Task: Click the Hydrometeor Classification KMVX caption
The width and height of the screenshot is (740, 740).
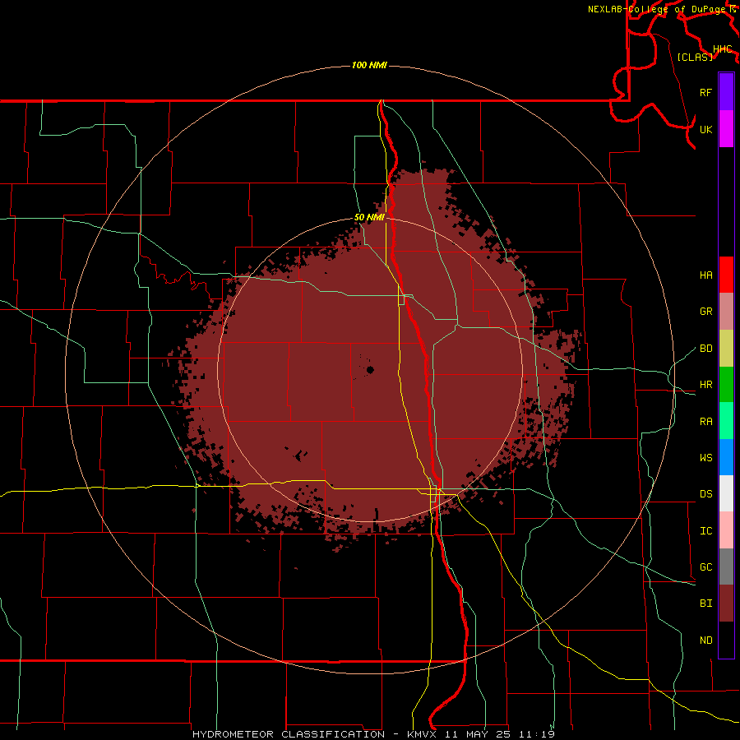Action: 373,734
